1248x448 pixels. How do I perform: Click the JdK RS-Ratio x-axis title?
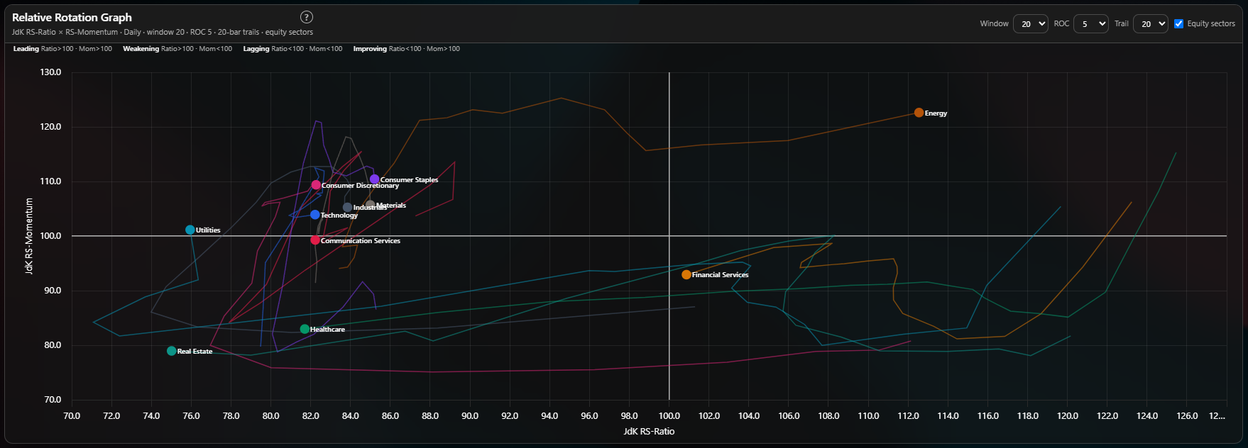pos(649,431)
